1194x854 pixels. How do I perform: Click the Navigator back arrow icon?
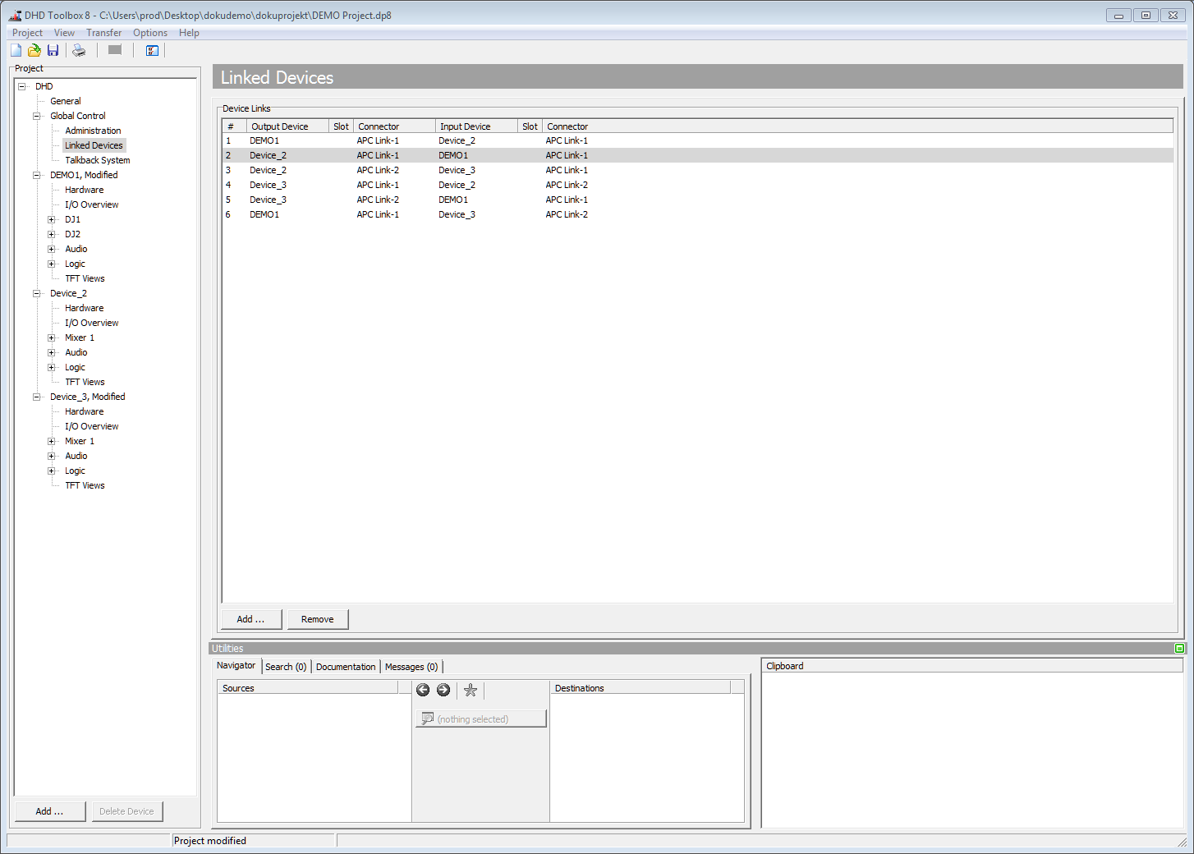pyautogui.click(x=423, y=690)
